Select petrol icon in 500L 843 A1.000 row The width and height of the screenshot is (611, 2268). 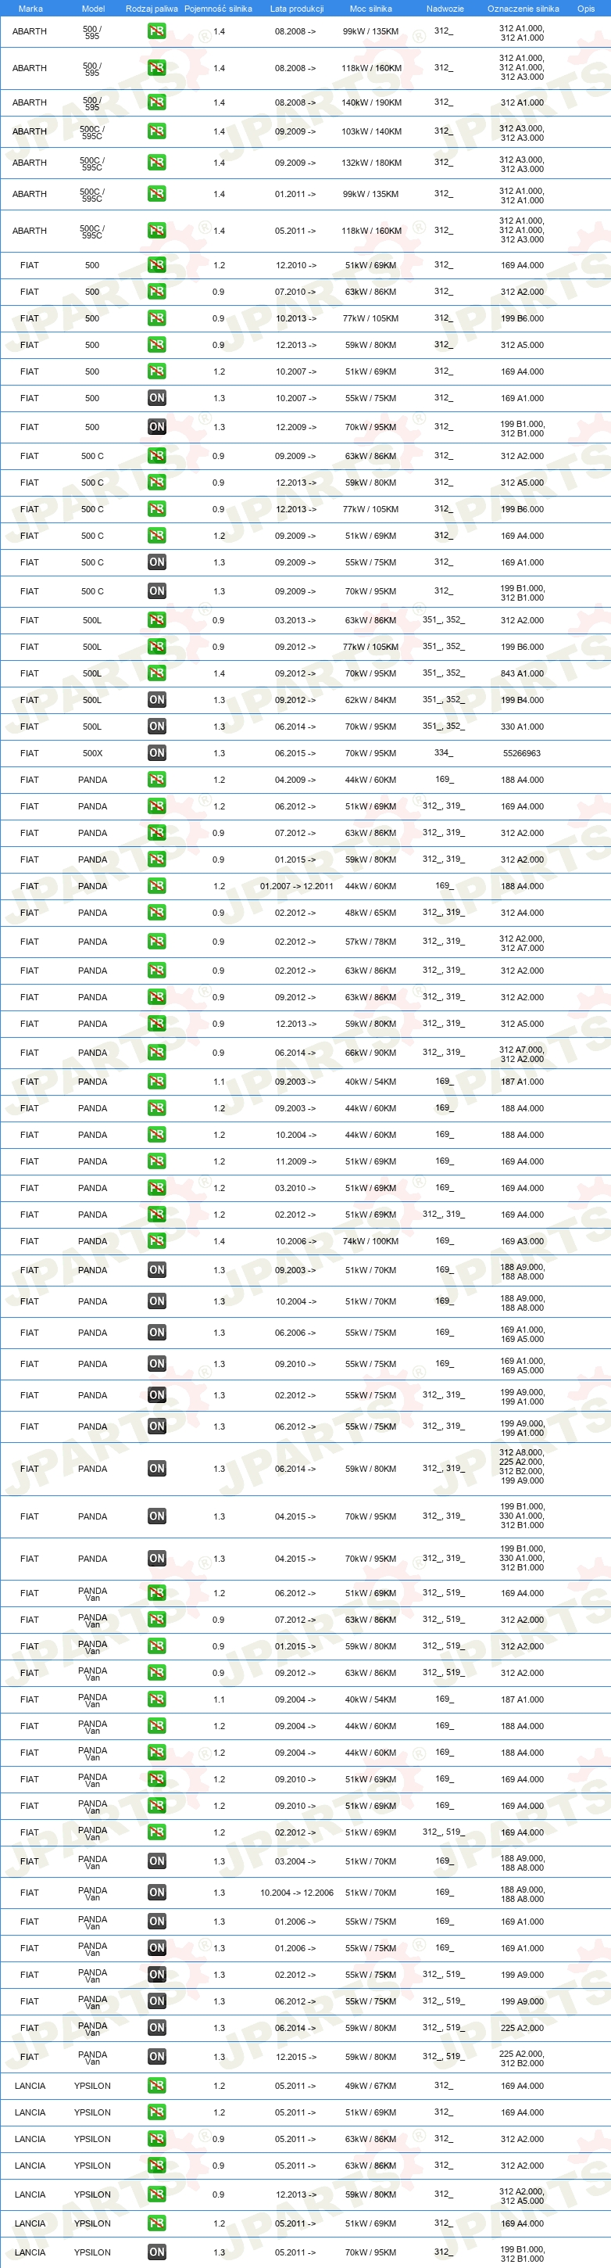[156, 673]
